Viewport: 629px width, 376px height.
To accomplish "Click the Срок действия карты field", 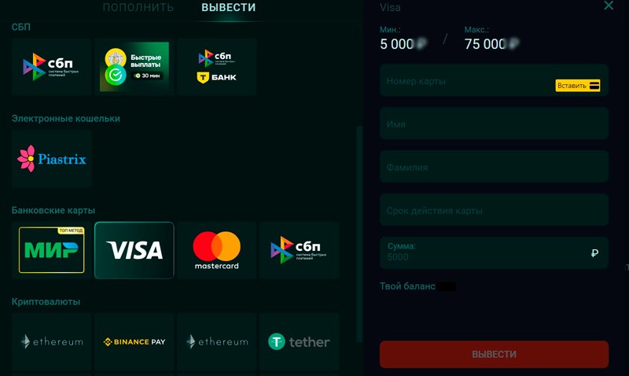I will point(495,210).
